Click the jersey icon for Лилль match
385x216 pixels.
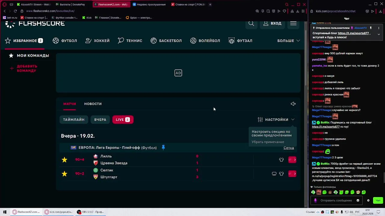pyautogui.click(x=281, y=160)
